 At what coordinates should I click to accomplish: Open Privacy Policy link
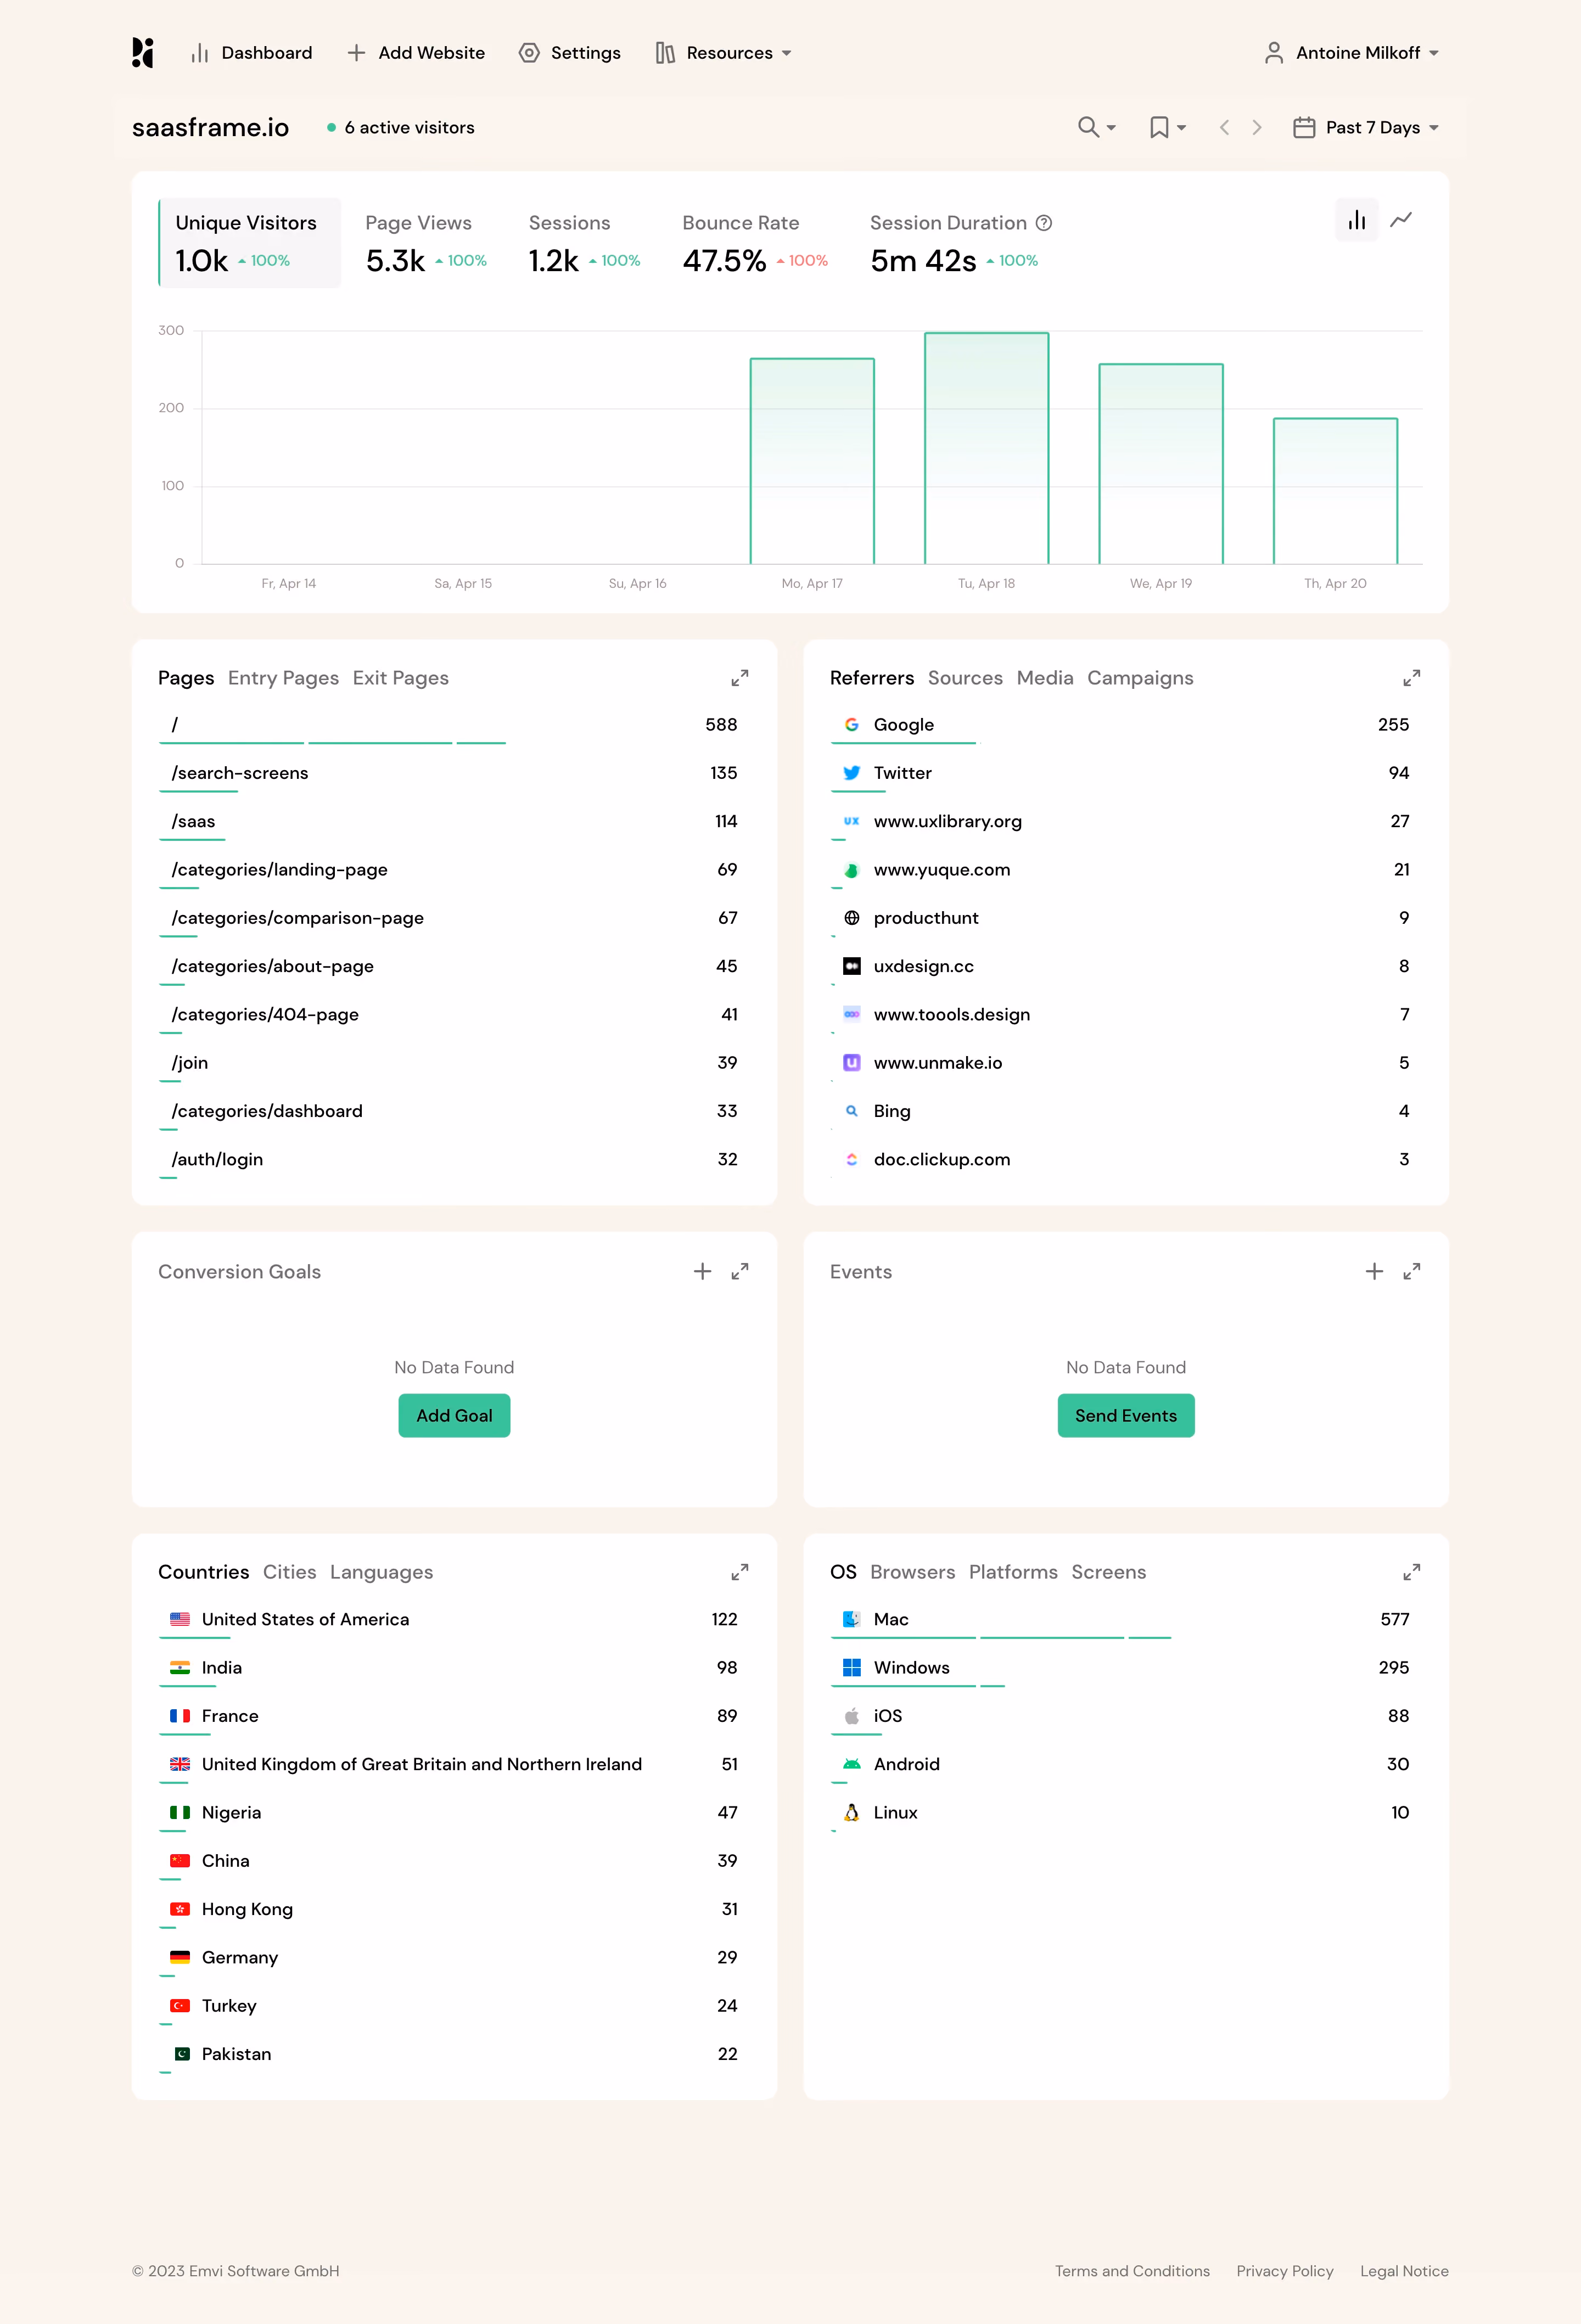1285,2271
